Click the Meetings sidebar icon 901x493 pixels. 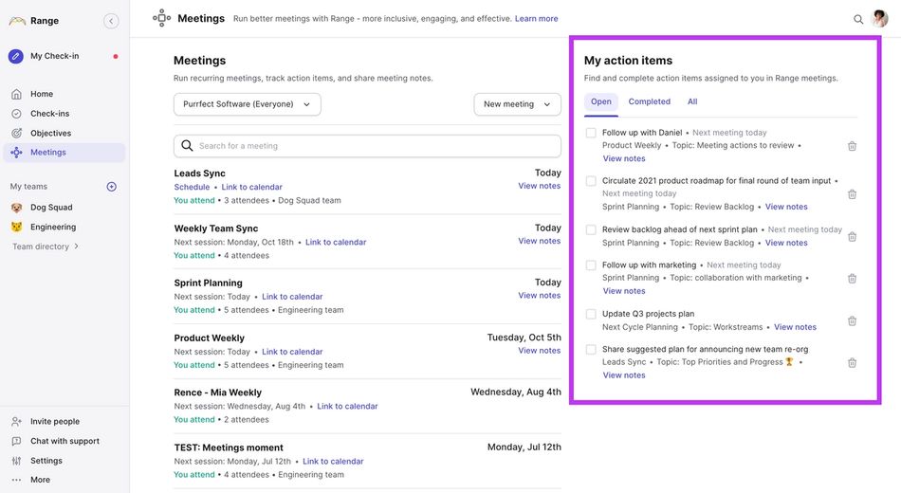point(17,153)
